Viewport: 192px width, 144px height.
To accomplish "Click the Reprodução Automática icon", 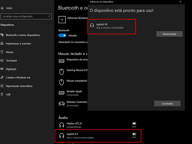I will pyautogui.click(x=2, y=86).
